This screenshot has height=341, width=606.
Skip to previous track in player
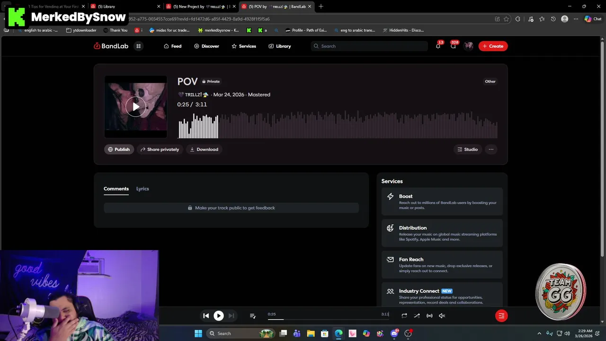[206, 315]
